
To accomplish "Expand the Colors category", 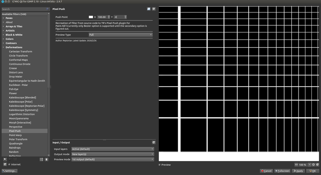I will pos(3,39).
